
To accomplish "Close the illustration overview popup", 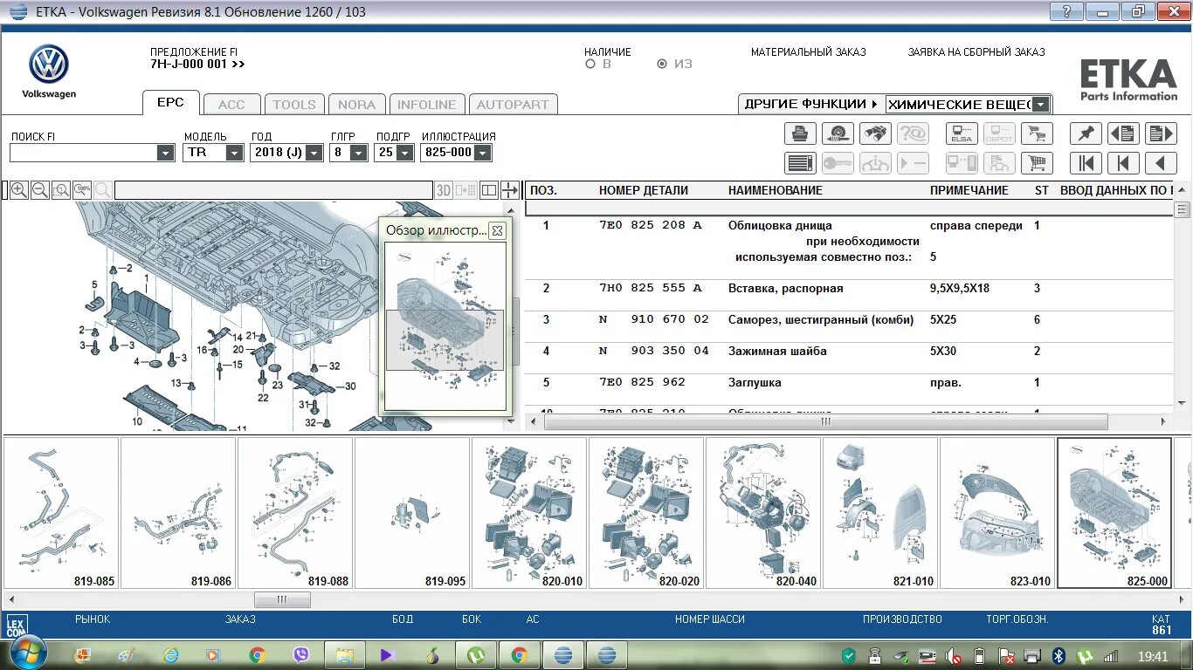I will [x=497, y=230].
